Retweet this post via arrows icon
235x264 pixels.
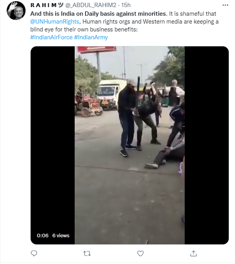click(x=87, y=253)
